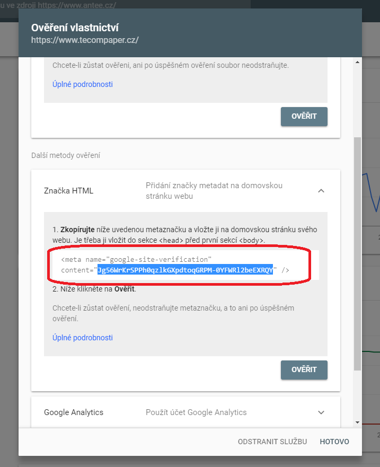This screenshot has height=467, width=380.
Task: Click the highlighted verification code string
Action: coord(184,270)
